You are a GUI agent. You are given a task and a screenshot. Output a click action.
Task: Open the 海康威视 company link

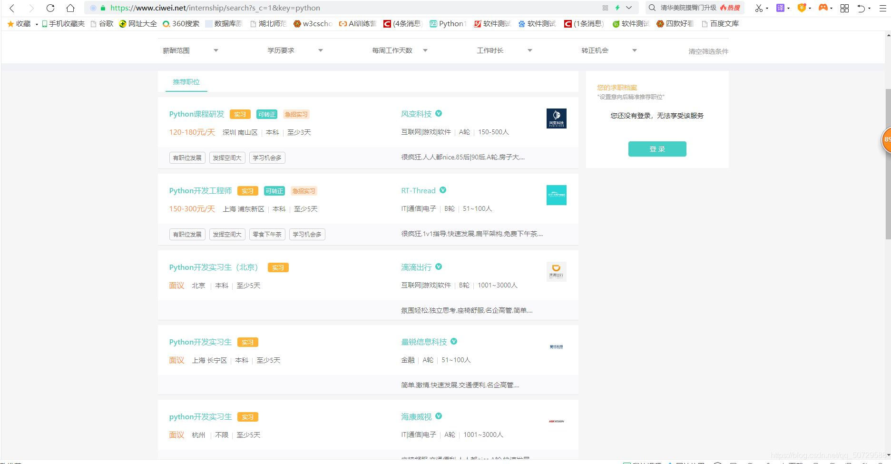(x=416, y=416)
